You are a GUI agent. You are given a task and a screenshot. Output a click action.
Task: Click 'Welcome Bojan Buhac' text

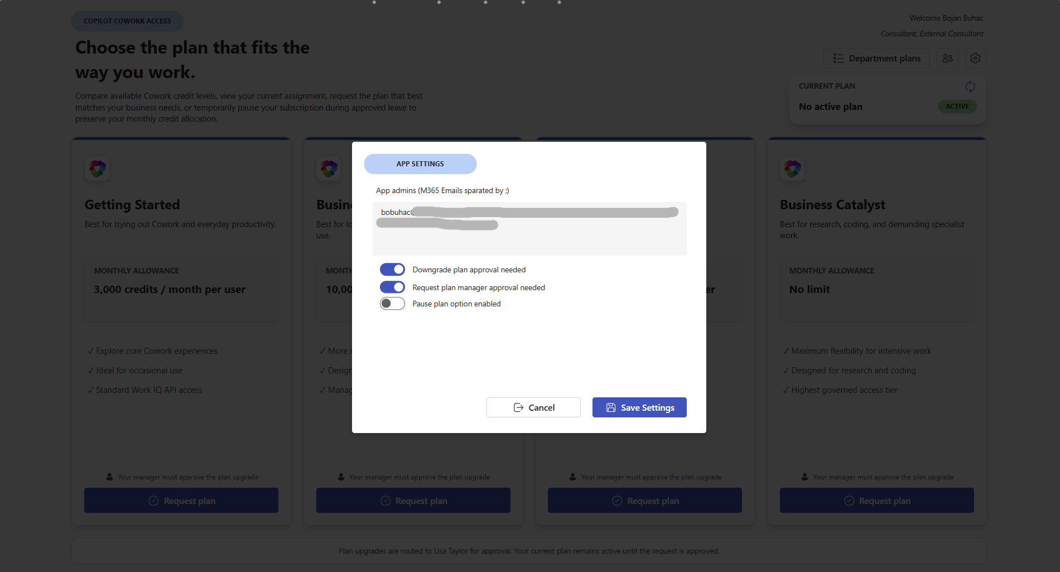[x=946, y=18]
